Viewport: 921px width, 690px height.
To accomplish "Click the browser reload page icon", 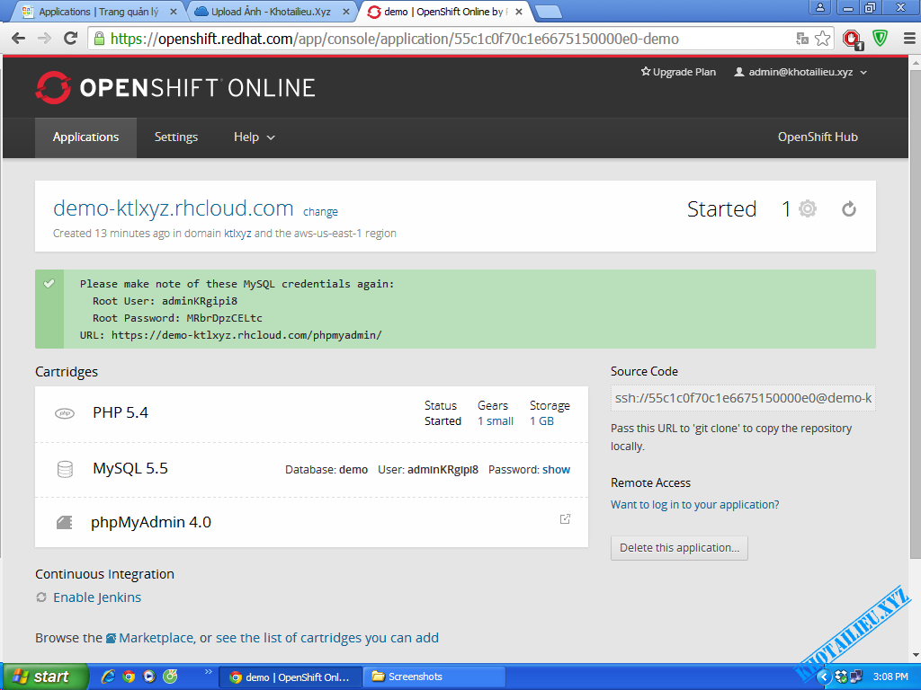I will point(71,39).
